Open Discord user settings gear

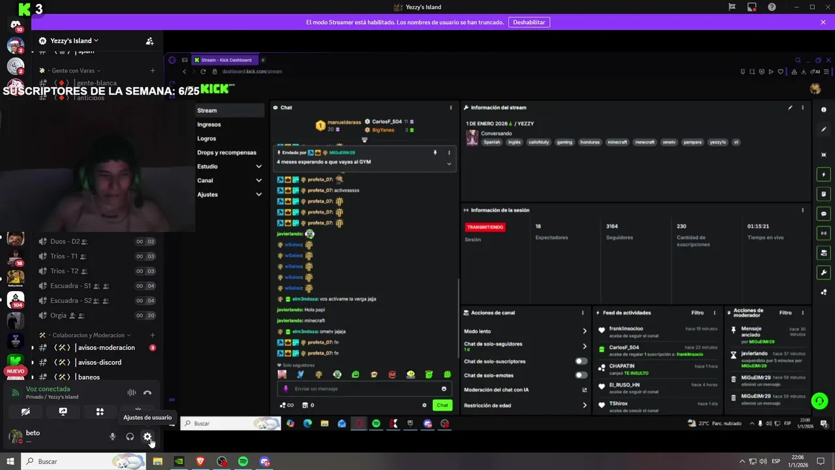click(x=147, y=437)
